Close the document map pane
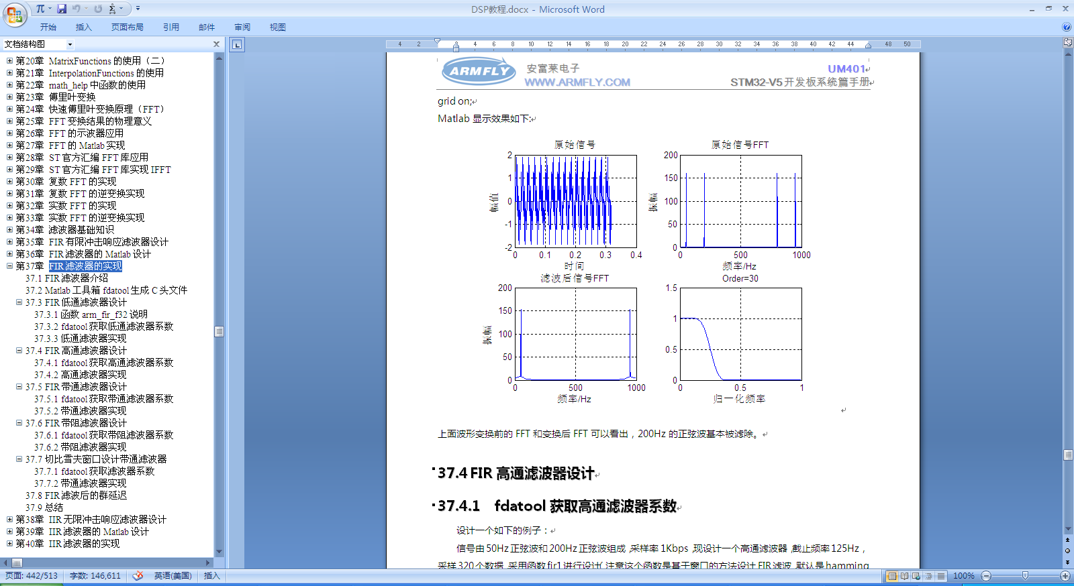The width and height of the screenshot is (1074, 586). pos(216,44)
